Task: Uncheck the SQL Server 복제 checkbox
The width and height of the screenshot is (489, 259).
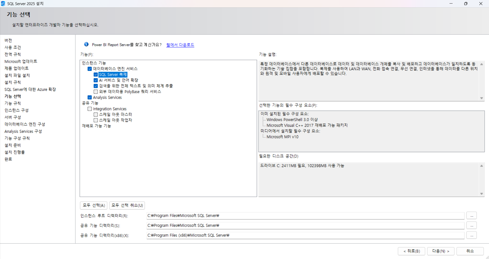Action: [x=96, y=75]
